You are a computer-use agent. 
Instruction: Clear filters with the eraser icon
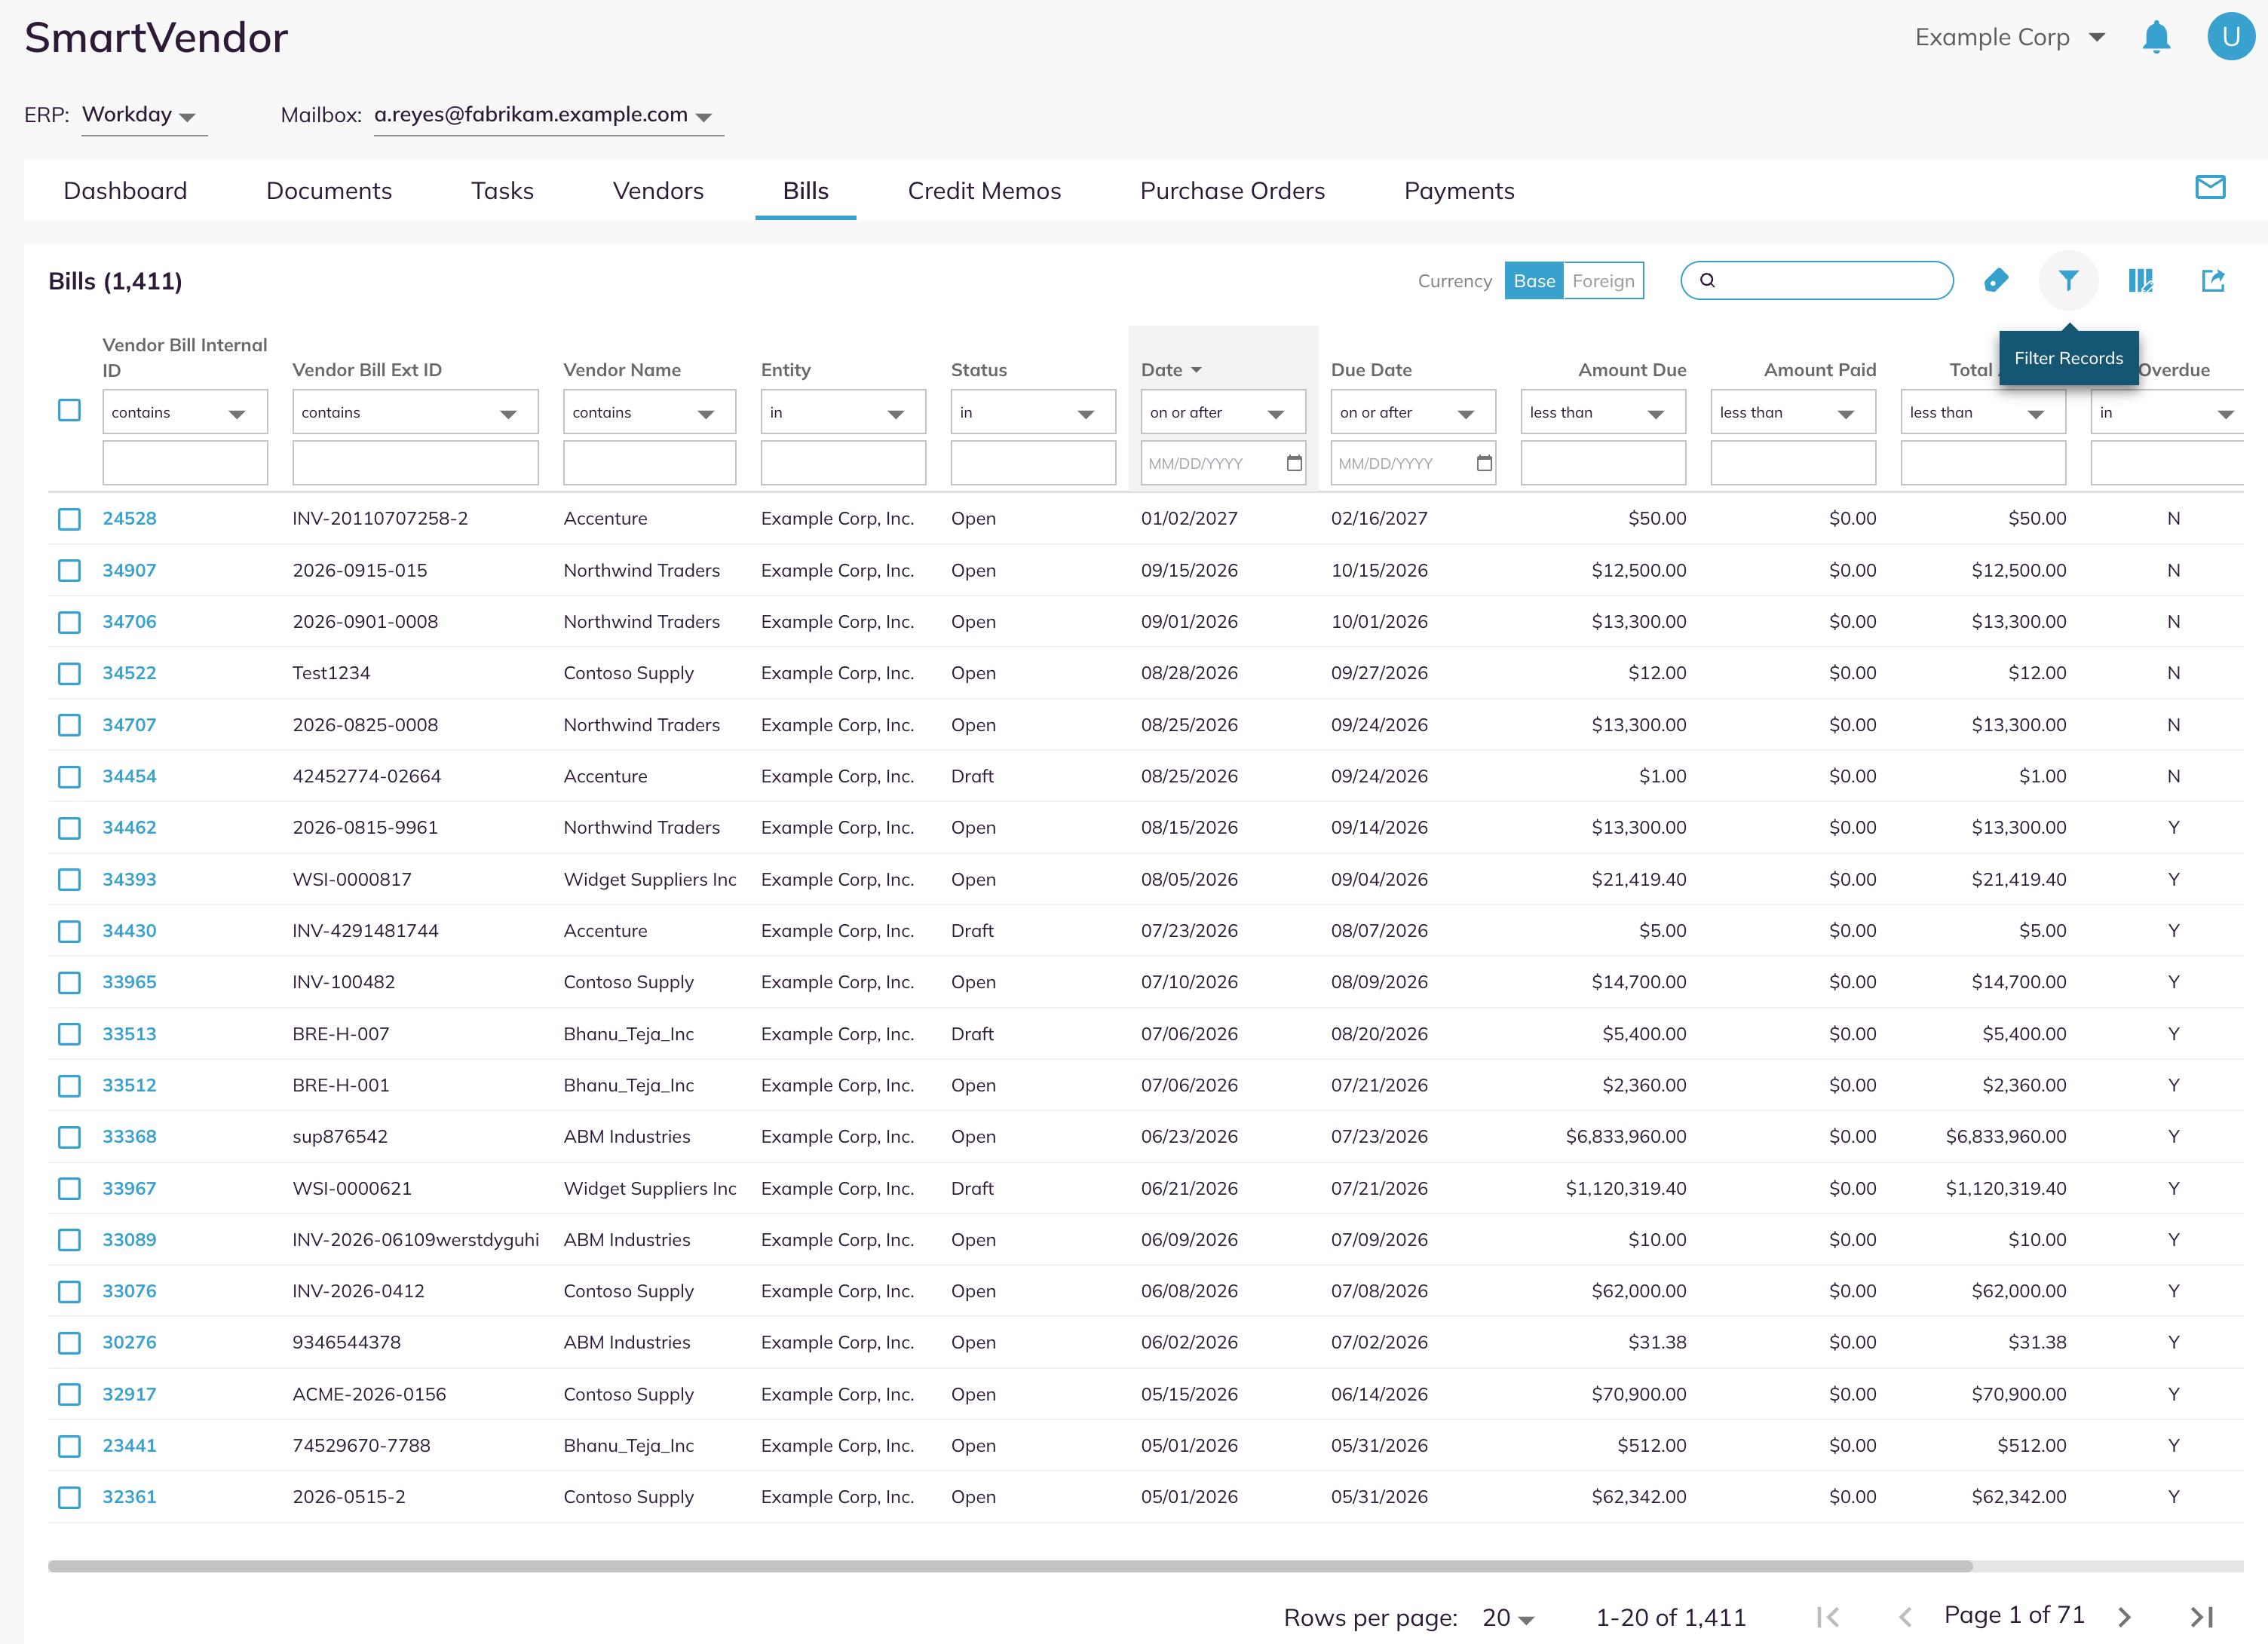1996,281
